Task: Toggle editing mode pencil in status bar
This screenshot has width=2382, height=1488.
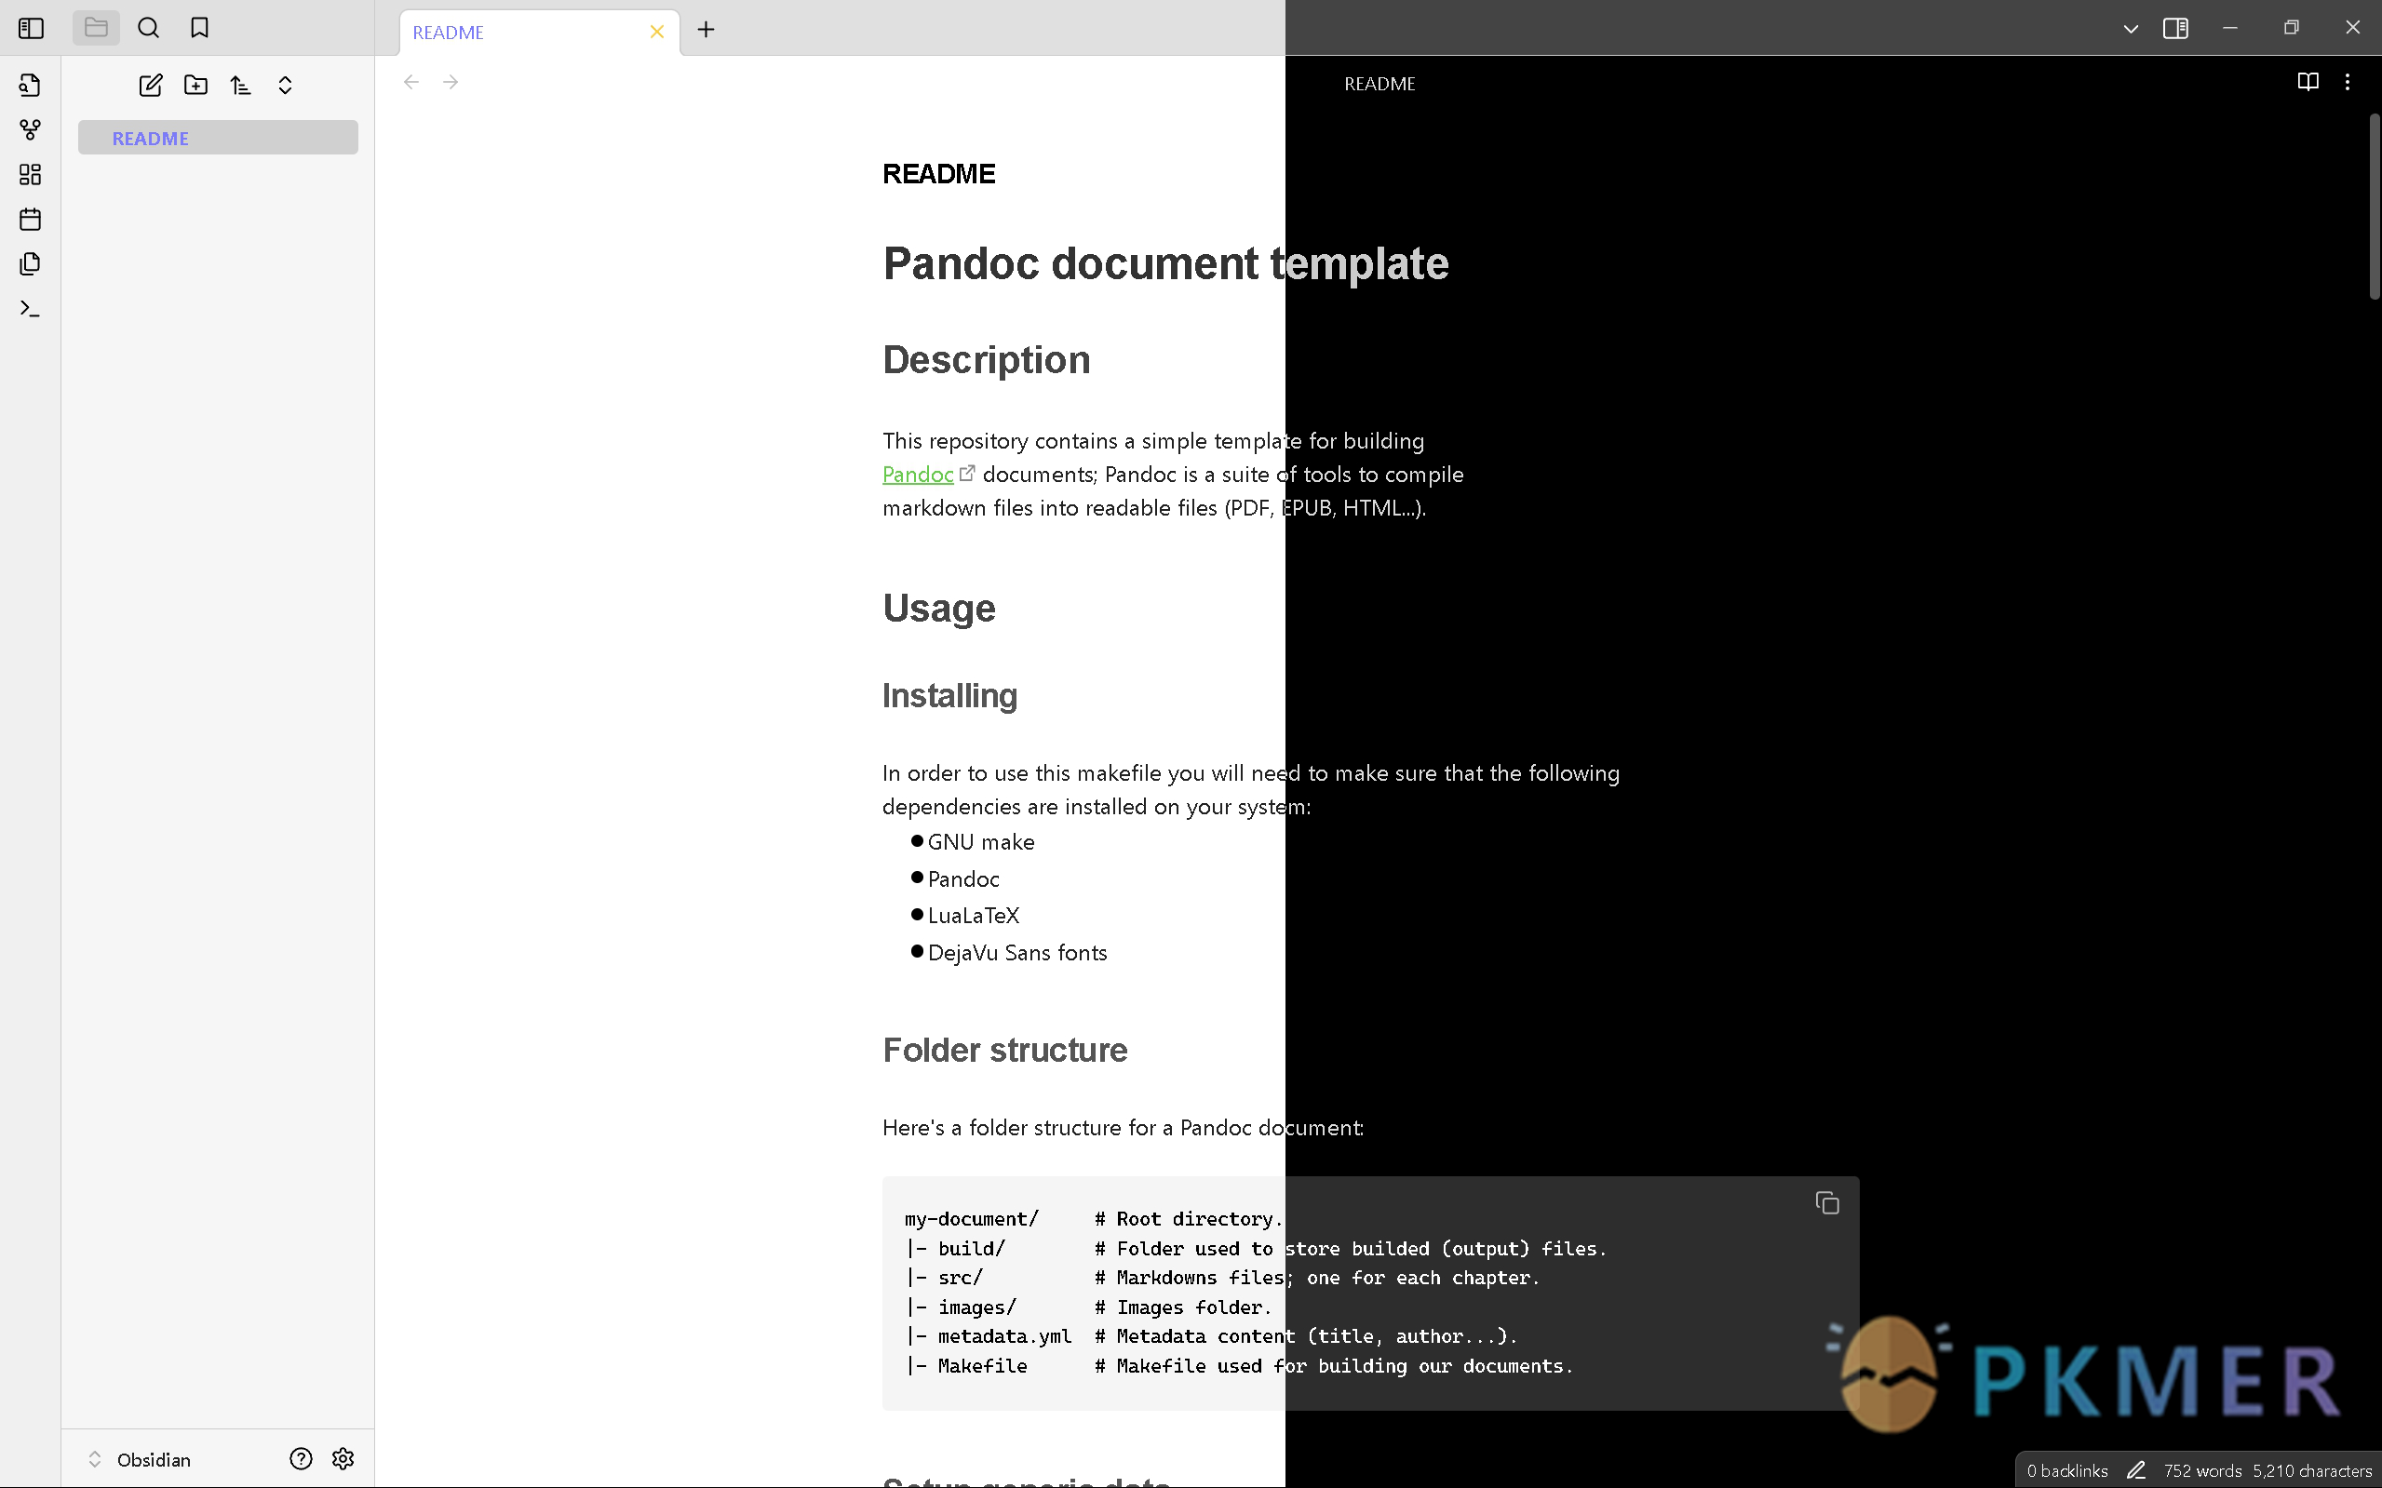Action: (x=2135, y=1470)
